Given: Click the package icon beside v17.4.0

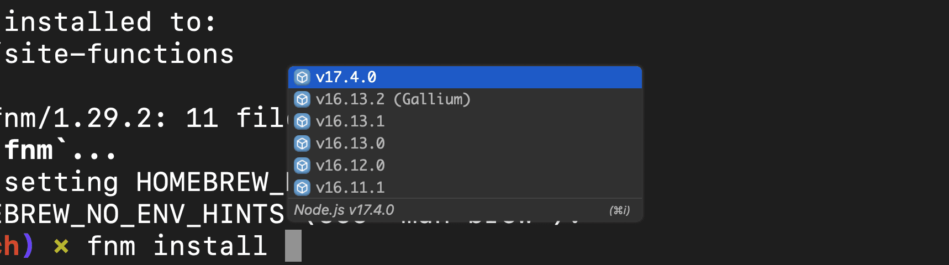Looking at the screenshot, I should [x=302, y=77].
